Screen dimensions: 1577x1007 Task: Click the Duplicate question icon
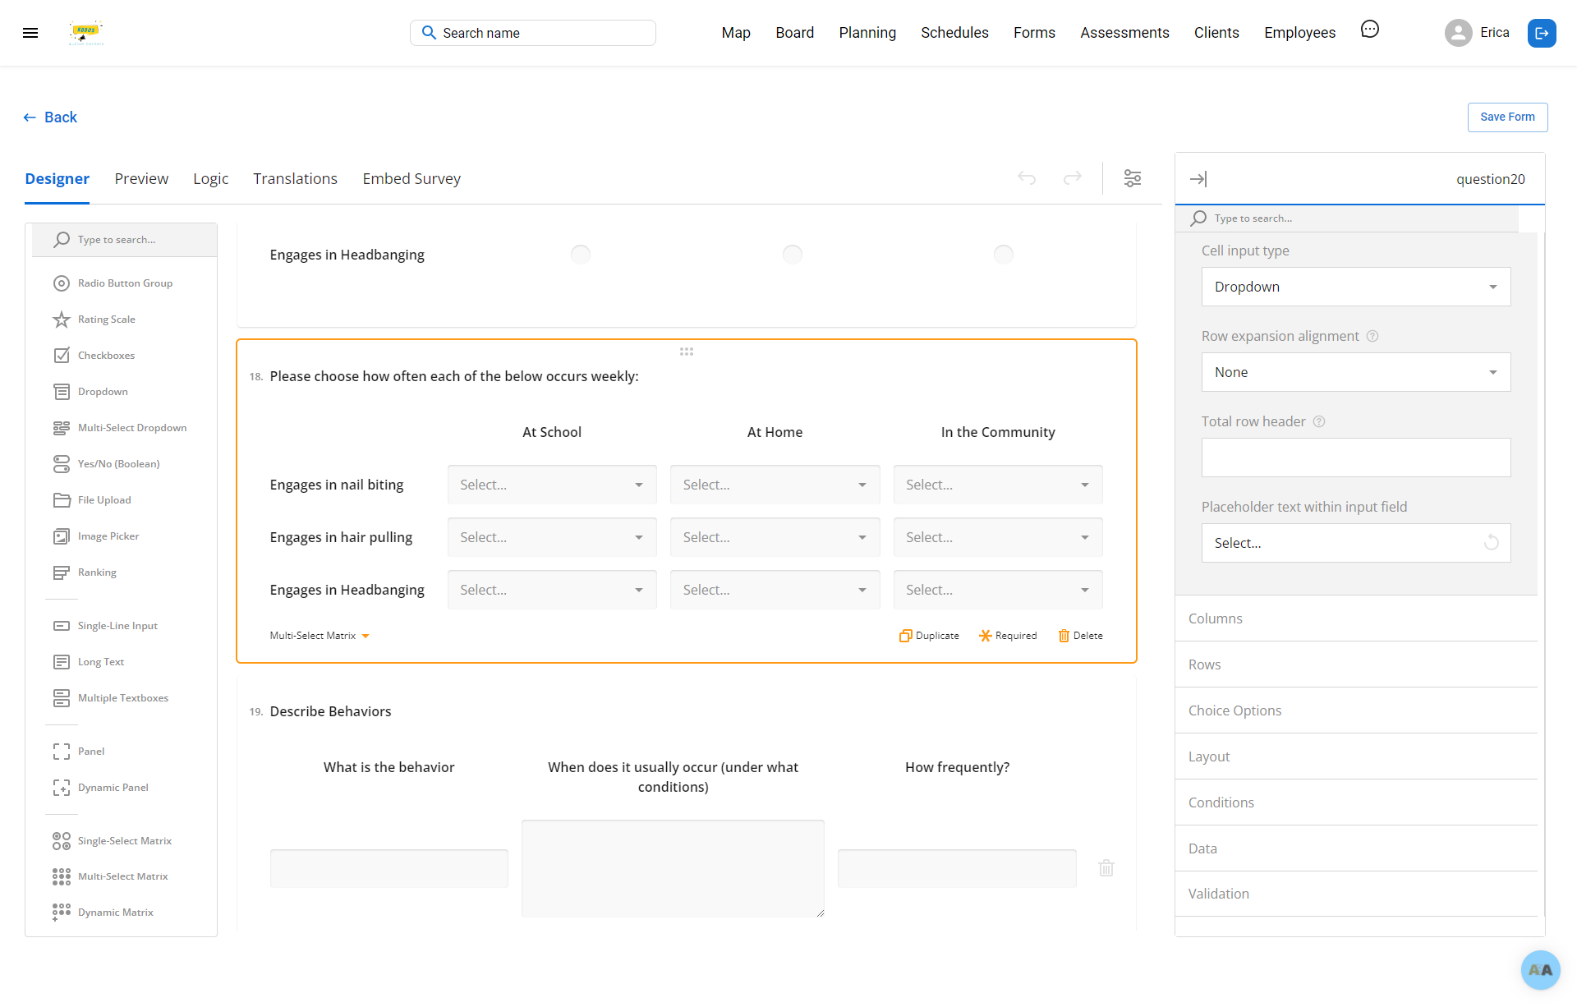929,636
